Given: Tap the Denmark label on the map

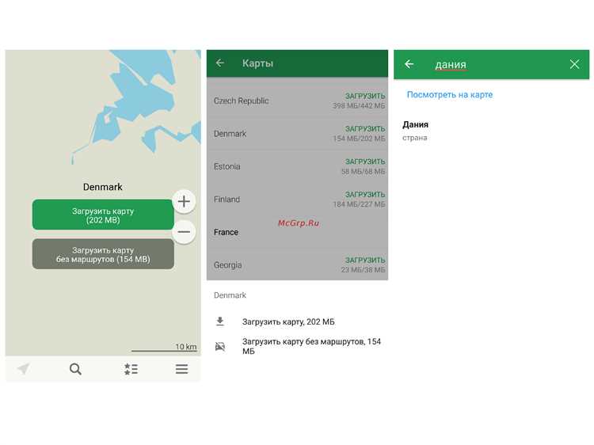Looking at the screenshot, I should point(103,187).
